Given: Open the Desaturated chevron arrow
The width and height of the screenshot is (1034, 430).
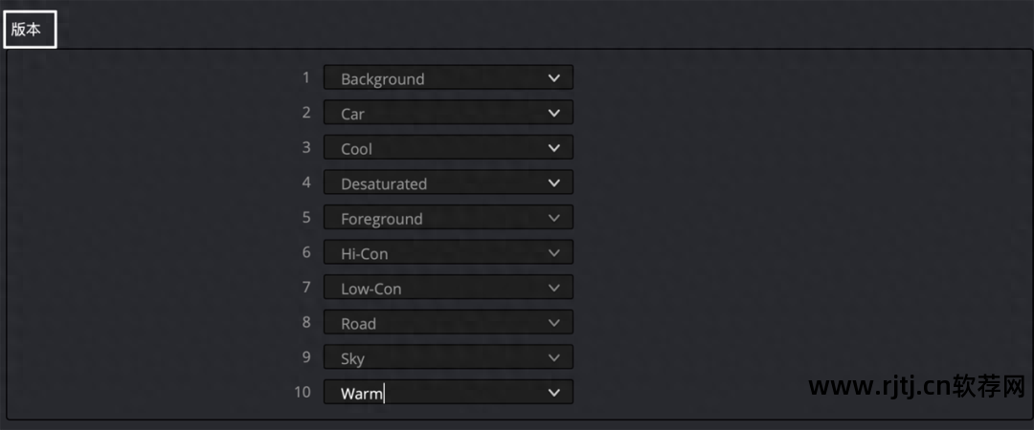Looking at the screenshot, I should pyautogui.click(x=553, y=183).
